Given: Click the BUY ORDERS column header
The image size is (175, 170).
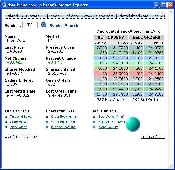Looking at the screenshot, I should pos(111,37).
